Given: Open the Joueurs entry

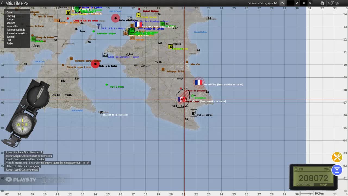Looking at the screenshot, I should (11, 23).
